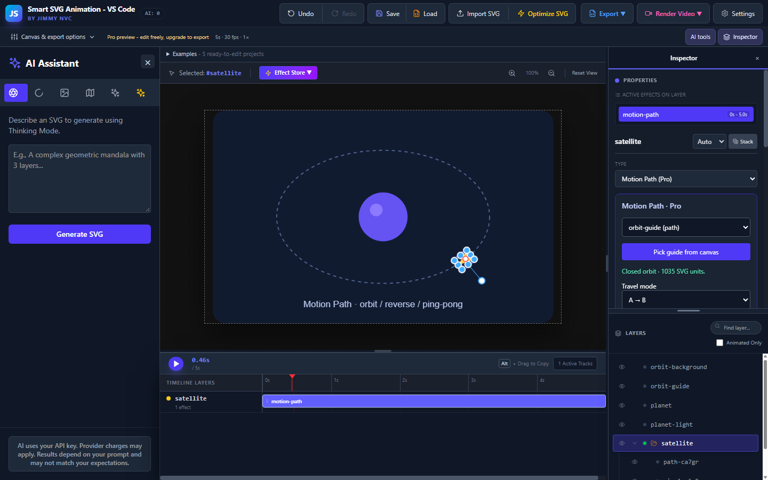Toggle visibility of path-ca7gr layer
The height and width of the screenshot is (480, 768).
point(635,462)
